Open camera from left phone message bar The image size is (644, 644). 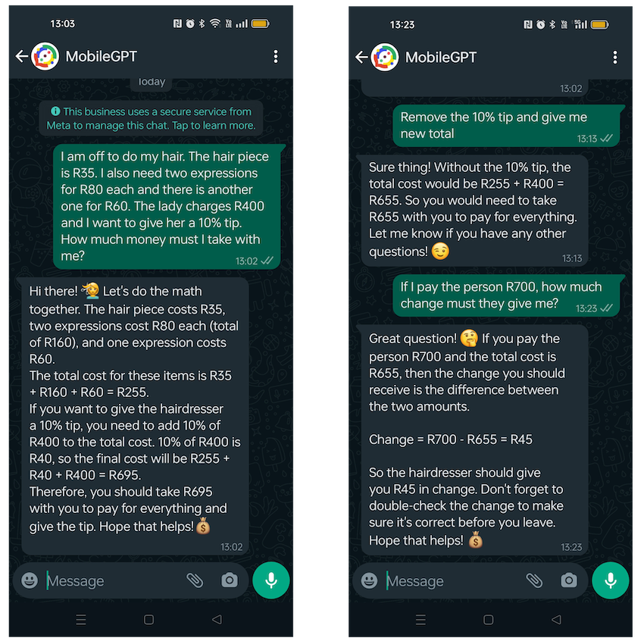[229, 580]
